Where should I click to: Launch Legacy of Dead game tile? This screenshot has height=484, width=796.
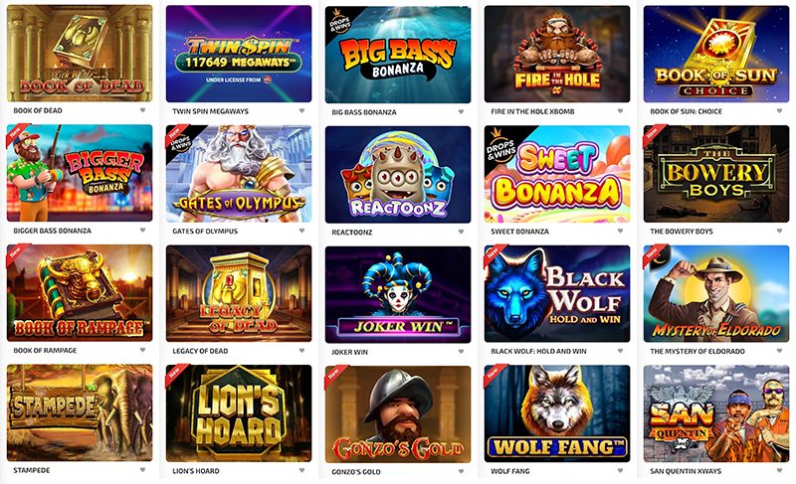[x=239, y=293]
